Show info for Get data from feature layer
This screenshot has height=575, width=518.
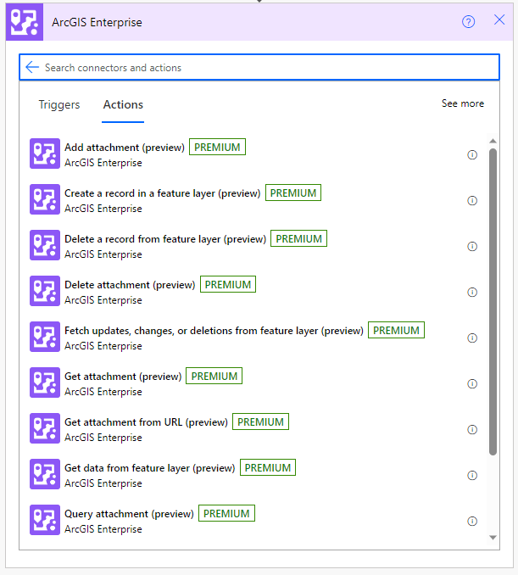[472, 476]
